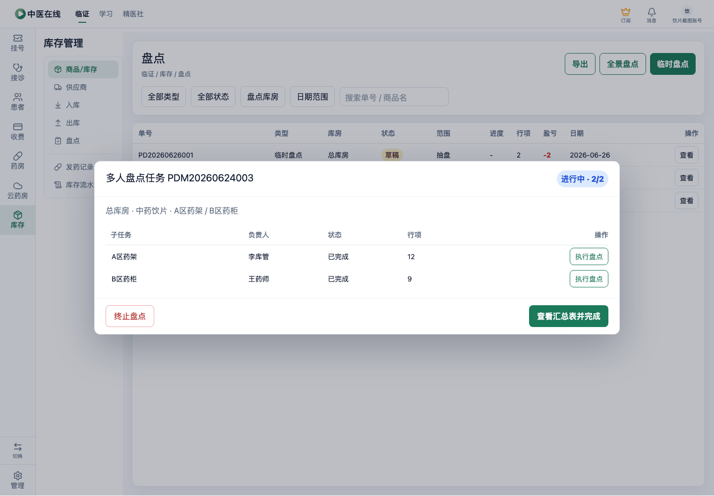Open the 订阅 crown icon
Image resolution: width=714 pixels, height=496 pixels.
(x=626, y=15)
